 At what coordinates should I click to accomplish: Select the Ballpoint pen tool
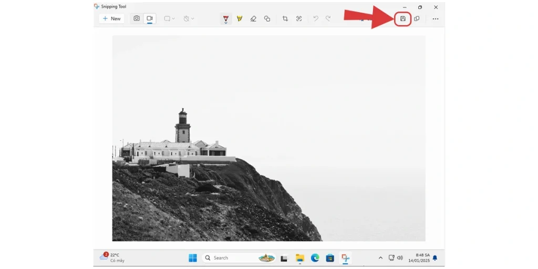(x=226, y=19)
